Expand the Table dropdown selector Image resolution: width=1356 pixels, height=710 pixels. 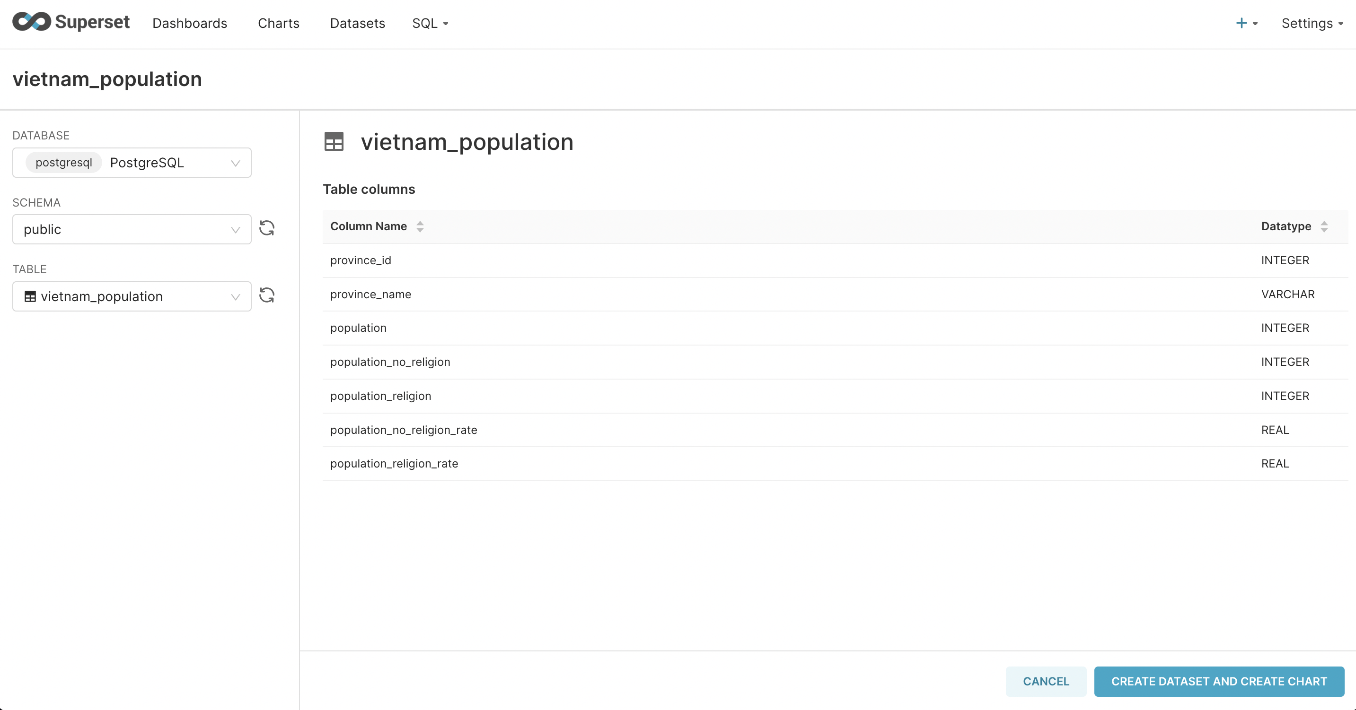pyautogui.click(x=235, y=297)
